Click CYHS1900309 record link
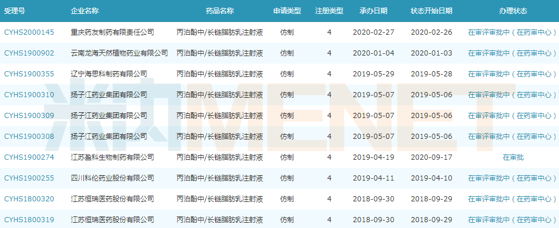Image resolution: width=559 pixels, height=228 pixels. (30, 115)
